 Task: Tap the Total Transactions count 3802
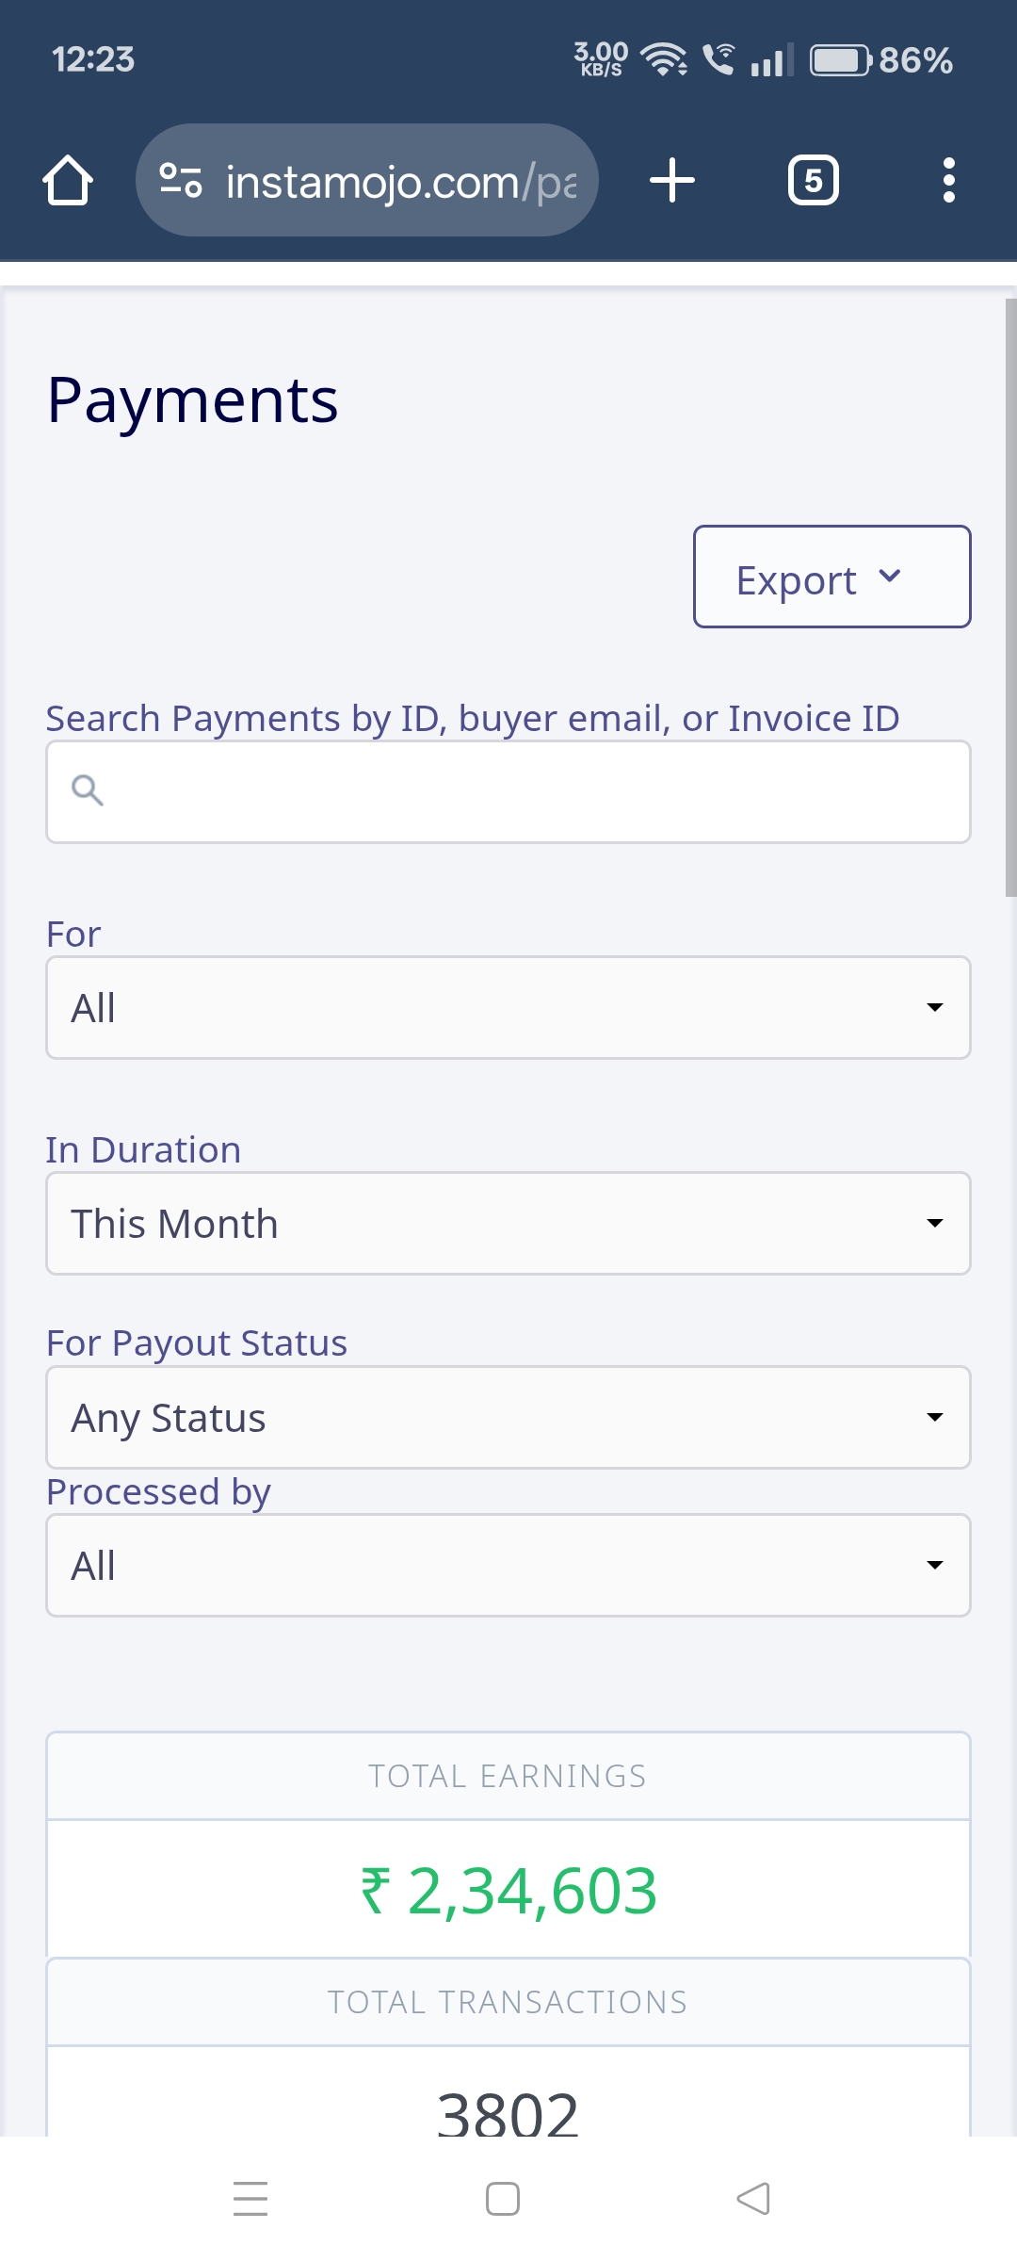pyautogui.click(x=508, y=2110)
